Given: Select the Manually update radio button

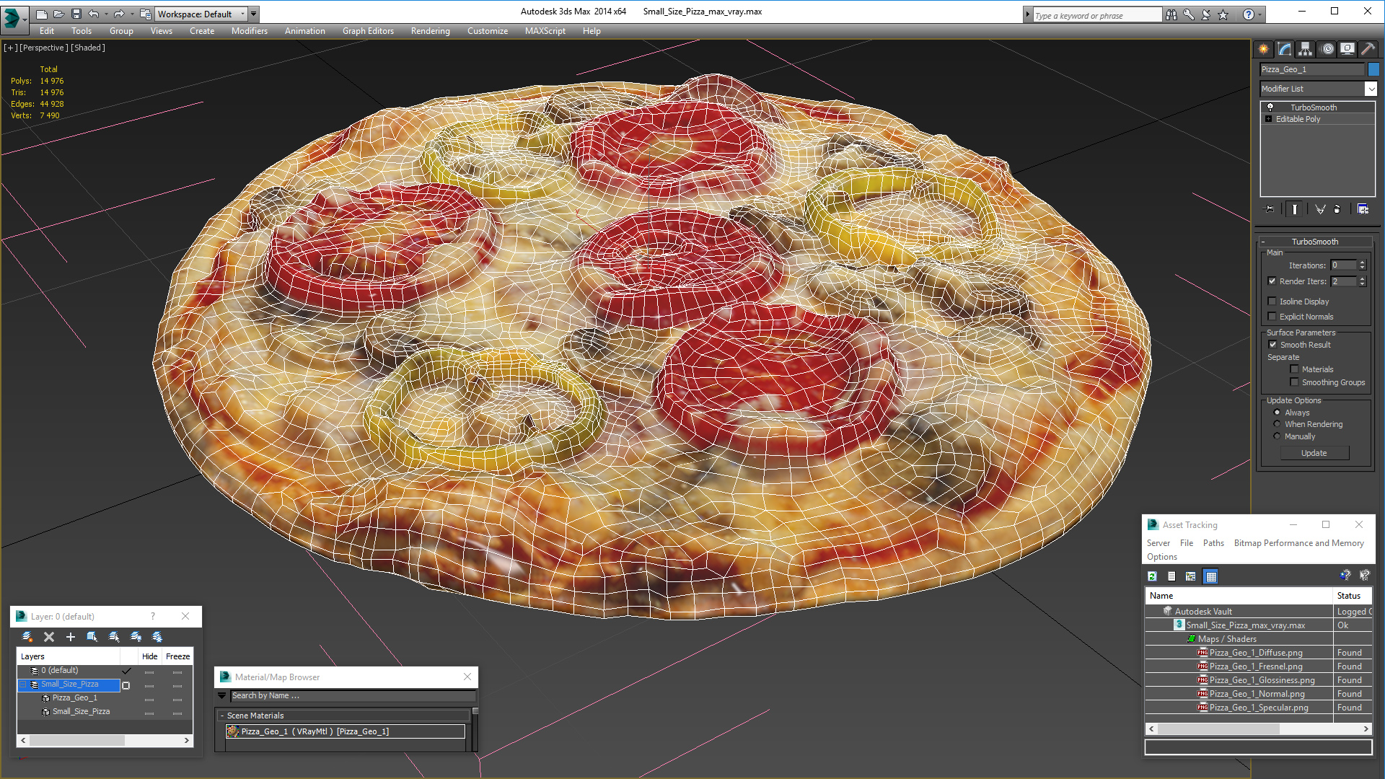Looking at the screenshot, I should [1277, 436].
